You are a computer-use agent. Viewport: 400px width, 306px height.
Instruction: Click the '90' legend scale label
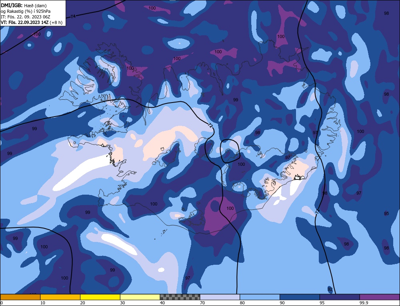coord(282,303)
